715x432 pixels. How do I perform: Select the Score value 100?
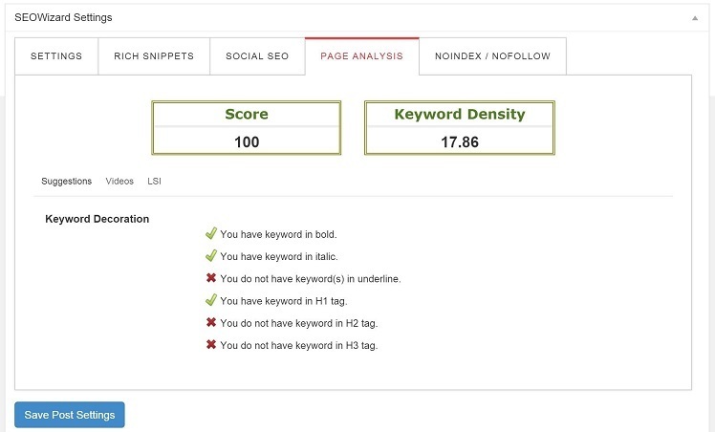(247, 141)
